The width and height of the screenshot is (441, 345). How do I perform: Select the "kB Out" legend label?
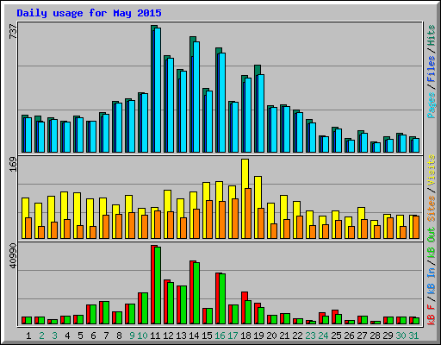tap(432, 242)
